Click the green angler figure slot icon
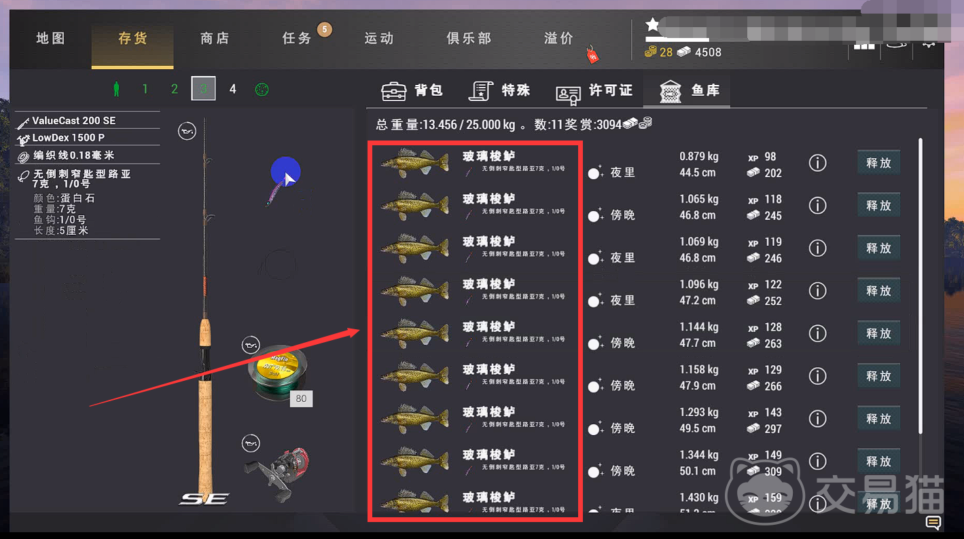The image size is (964, 539). (116, 89)
